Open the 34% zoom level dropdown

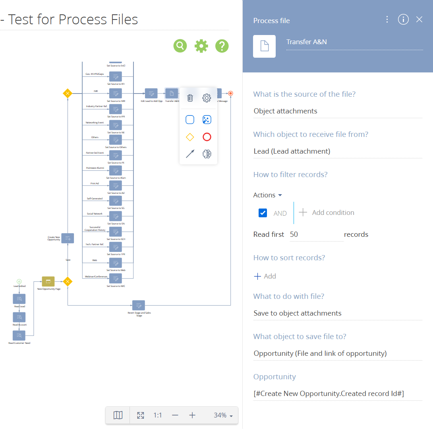[223, 415]
